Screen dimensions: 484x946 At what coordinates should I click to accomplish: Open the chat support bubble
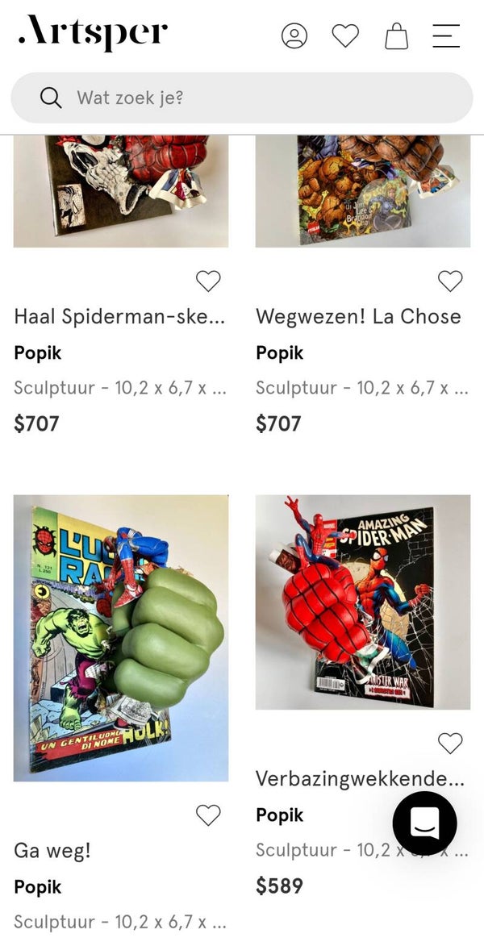point(425,823)
